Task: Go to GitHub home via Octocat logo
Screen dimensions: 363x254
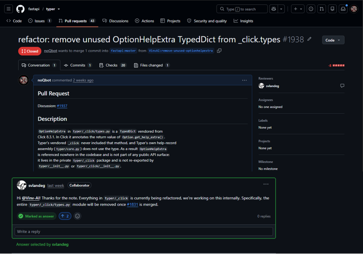Action: [21, 9]
